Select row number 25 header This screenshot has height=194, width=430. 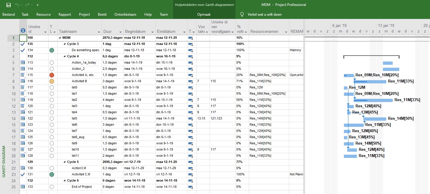pyautogui.click(x=13, y=187)
